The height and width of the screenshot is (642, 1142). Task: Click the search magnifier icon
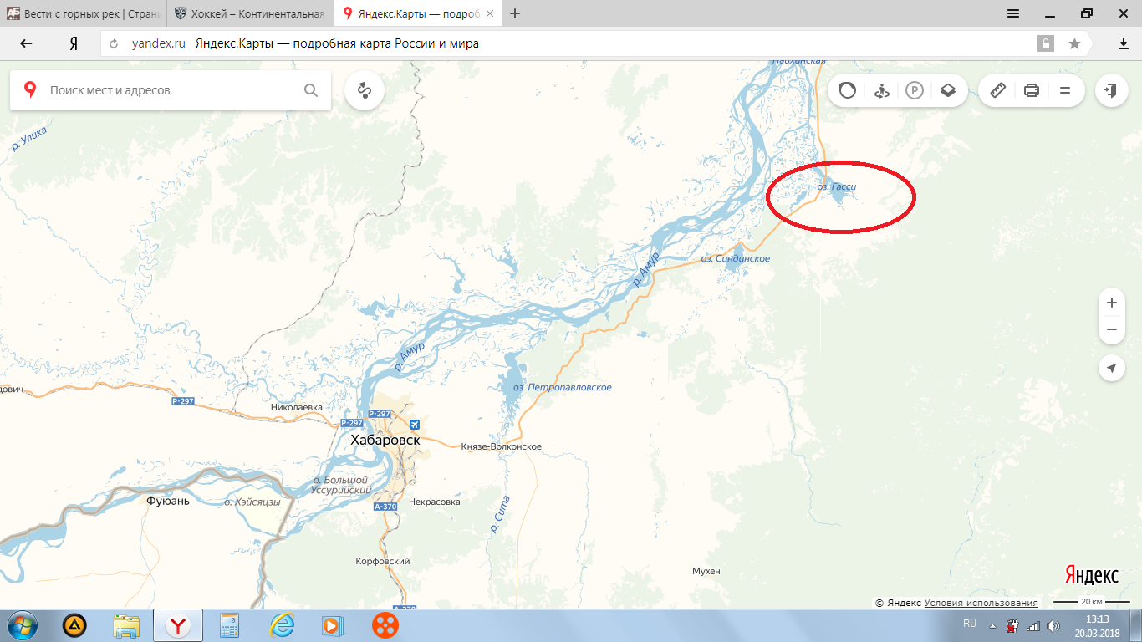click(x=311, y=90)
